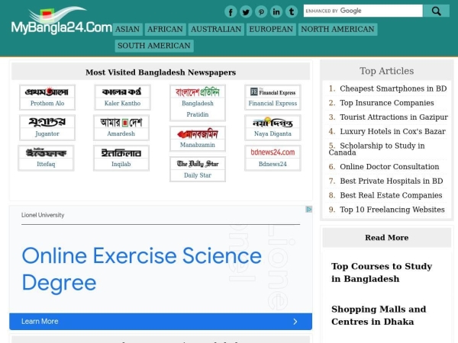The width and height of the screenshot is (458, 343).
Task: Focus the Google custom search field
Action: tap(363, 11)
